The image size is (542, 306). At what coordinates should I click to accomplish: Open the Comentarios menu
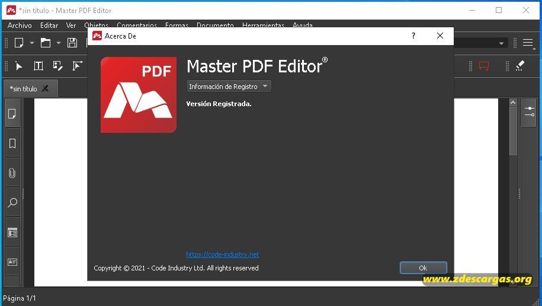137,26
